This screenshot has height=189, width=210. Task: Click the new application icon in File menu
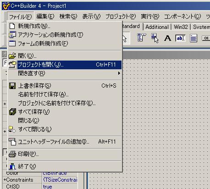pos(12,34)
